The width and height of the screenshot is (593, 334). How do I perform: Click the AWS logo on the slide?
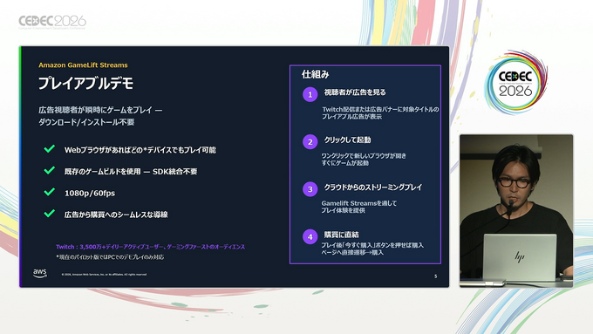(x=40, y=273)
